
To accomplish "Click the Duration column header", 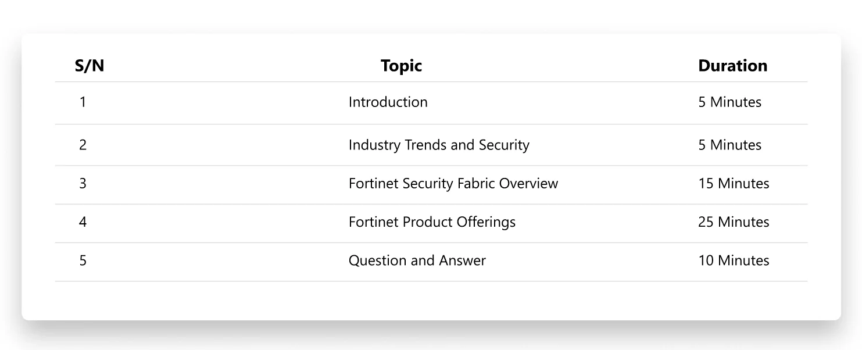I will (732, 66).
